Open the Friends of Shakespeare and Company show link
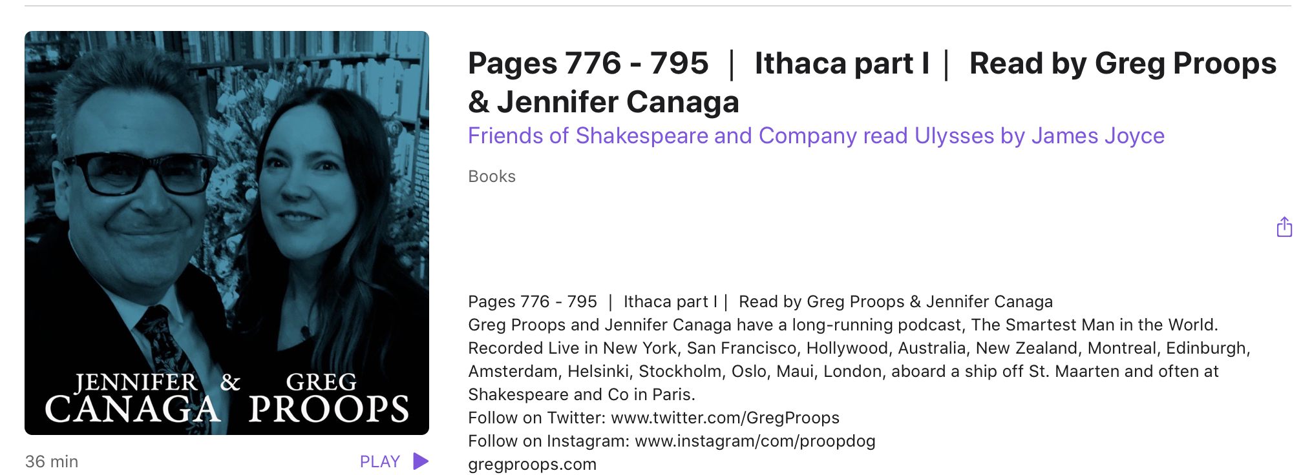The height and width of the screenshot is (475, 1312). point(816,136)
